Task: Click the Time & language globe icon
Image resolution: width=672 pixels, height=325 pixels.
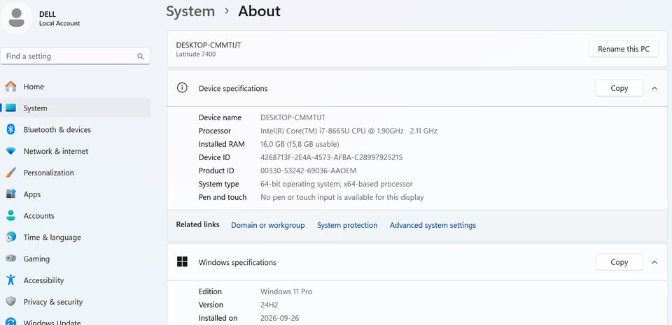Action: pyautogui.click(x=10, y=237)
